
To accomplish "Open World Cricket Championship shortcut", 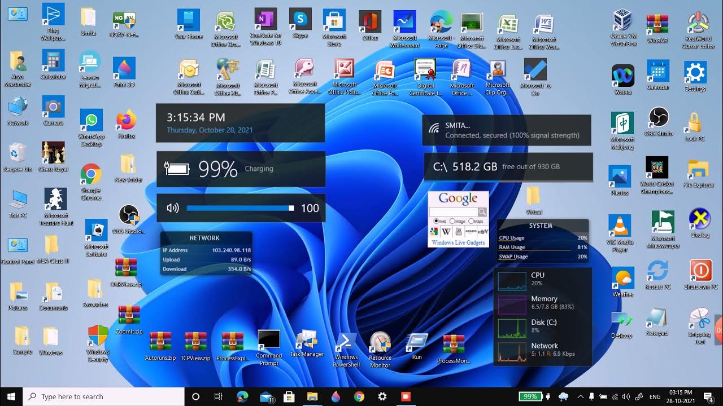I will point(657,175).
